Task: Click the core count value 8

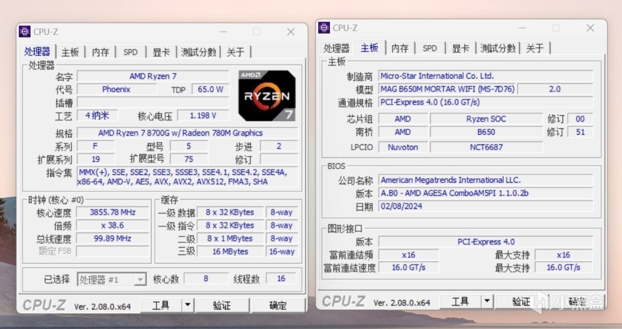Action: pyautogui.click(x=206, y=278)
